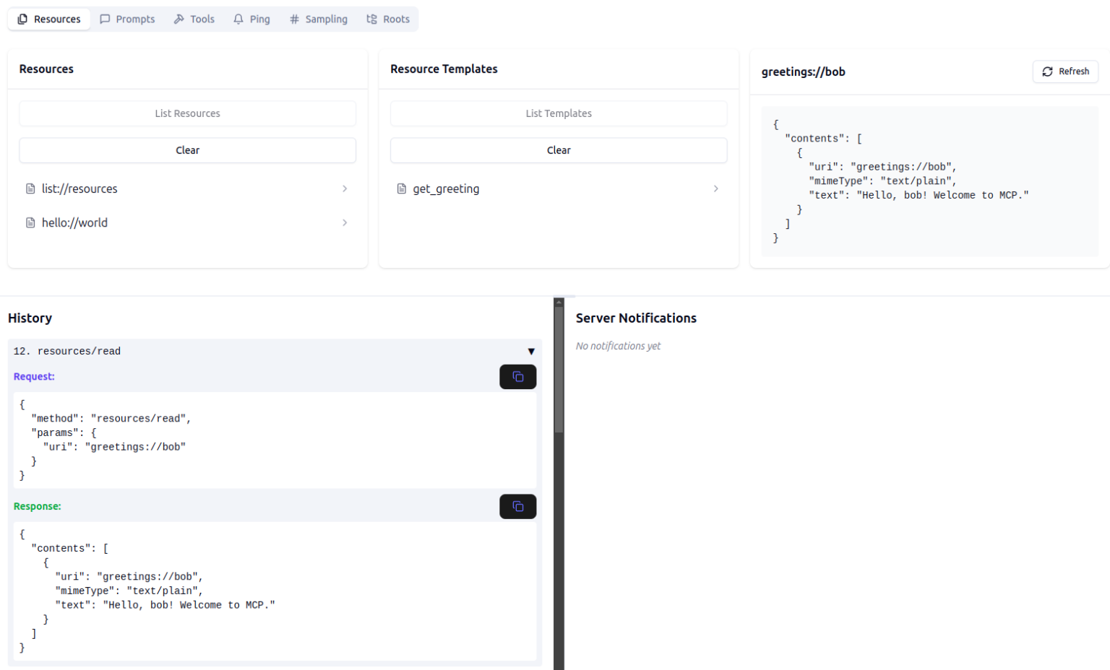Copy the resources/read response JSON
The height and width of the screenshot is (670, 1110).
coord(517,506)
